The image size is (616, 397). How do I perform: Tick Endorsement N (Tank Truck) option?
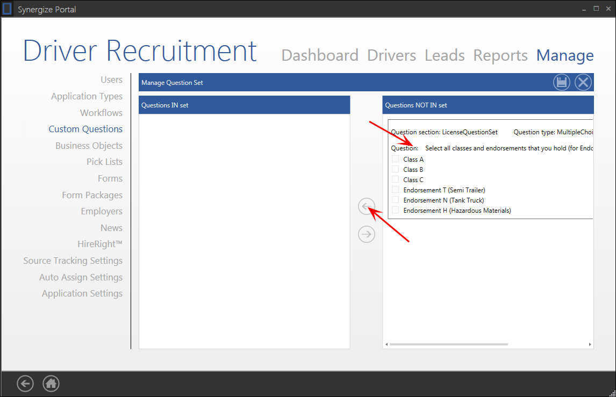point(396,200)
